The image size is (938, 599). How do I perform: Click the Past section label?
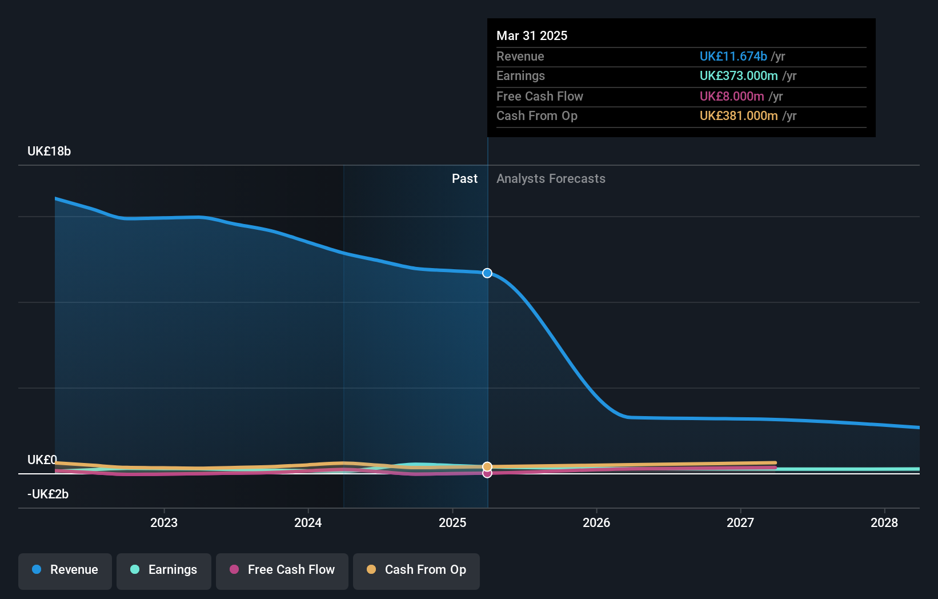pos(464,178)
